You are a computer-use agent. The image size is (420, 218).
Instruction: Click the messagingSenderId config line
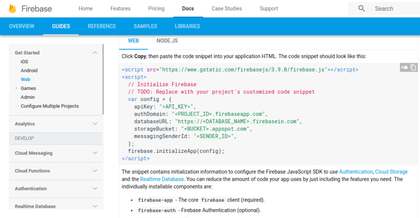[x=185, y=136]
